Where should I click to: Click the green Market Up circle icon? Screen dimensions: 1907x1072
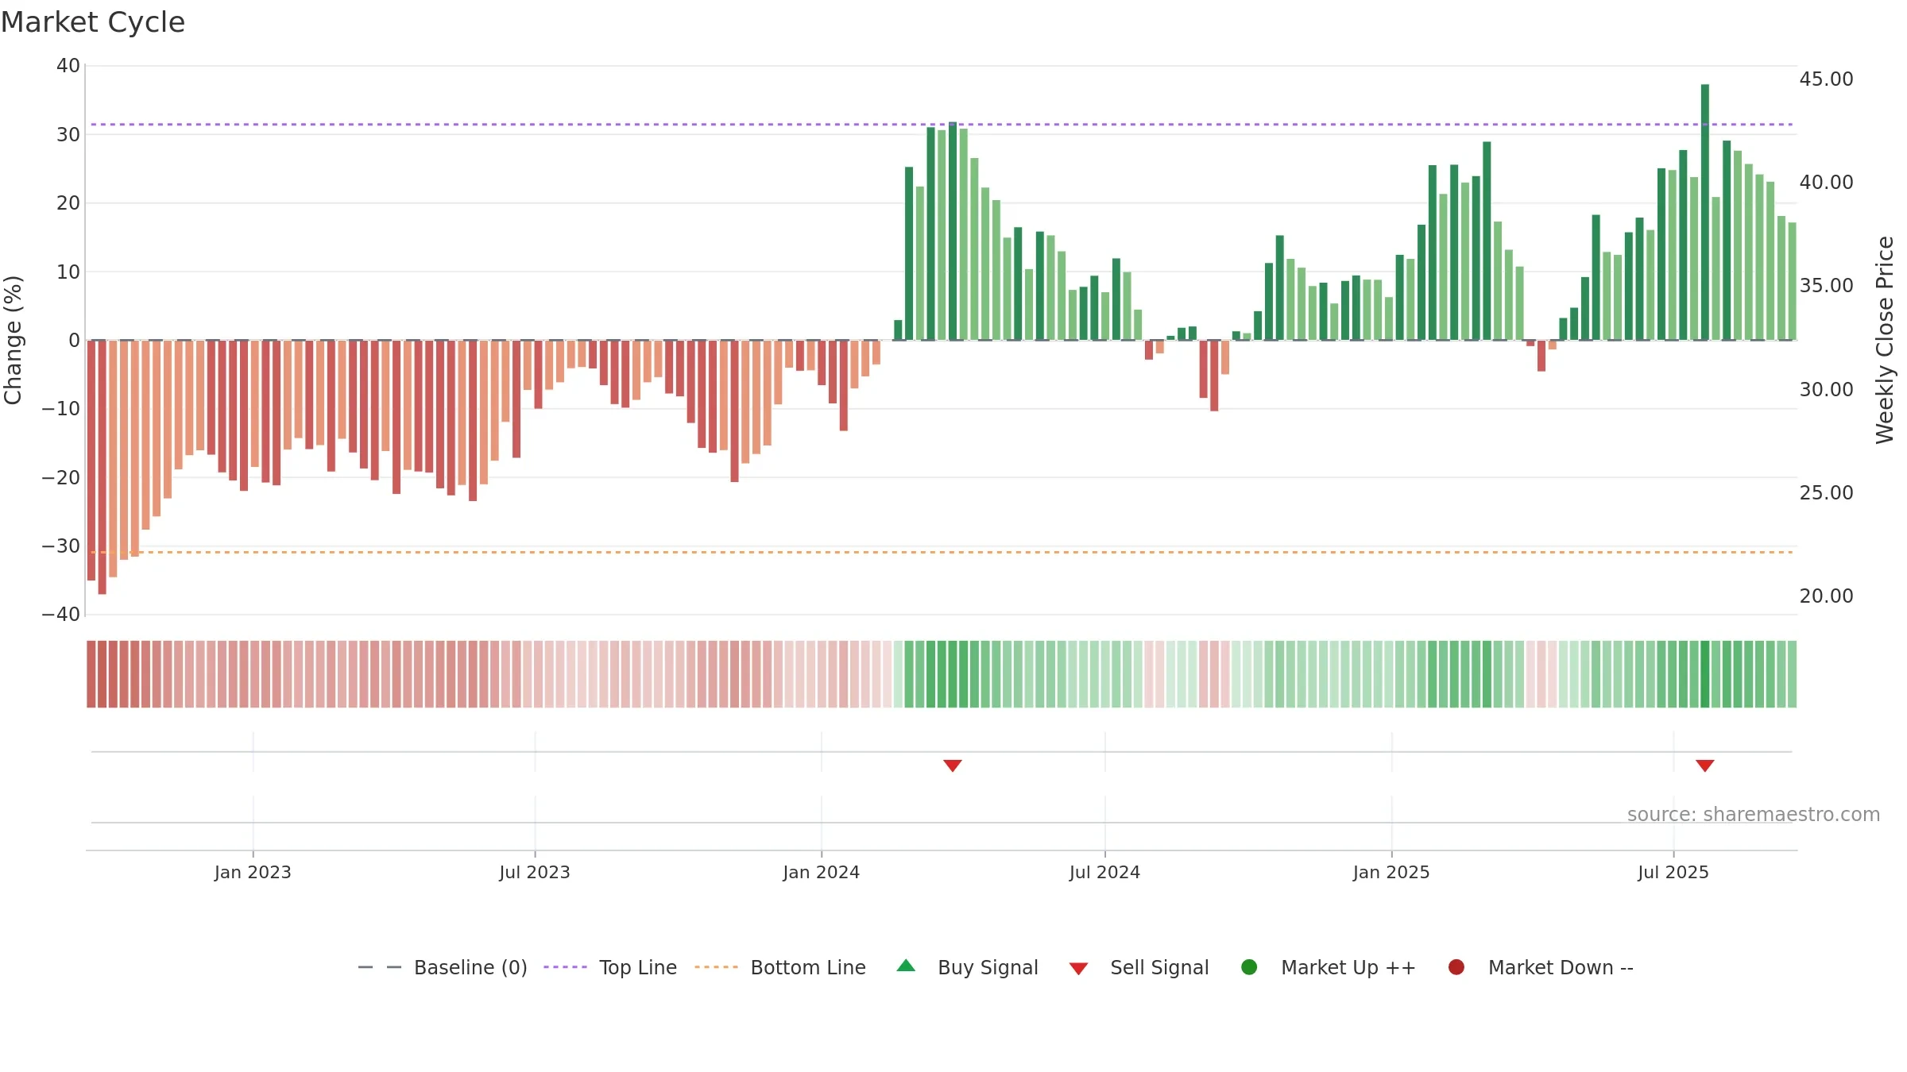tap(1249, 967)
